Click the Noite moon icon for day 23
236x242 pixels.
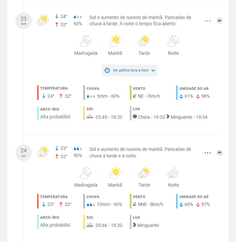click(x=173, y=41)
